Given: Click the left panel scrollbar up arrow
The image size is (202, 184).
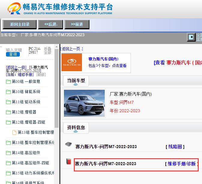Looking at the screenshot, I should pyautogui.click(x=56, y=47).
